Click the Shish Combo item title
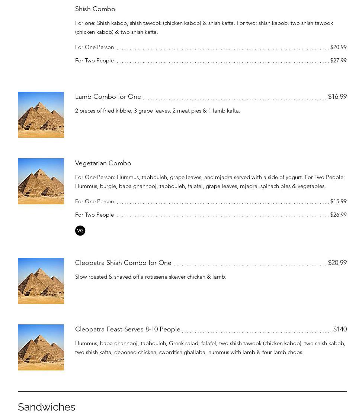Image resolution: width=359 pixels, height=418 pixels. (95, 9)
